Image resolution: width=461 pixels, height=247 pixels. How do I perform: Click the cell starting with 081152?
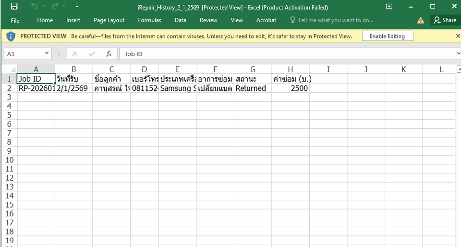click(x=145, y=88)
